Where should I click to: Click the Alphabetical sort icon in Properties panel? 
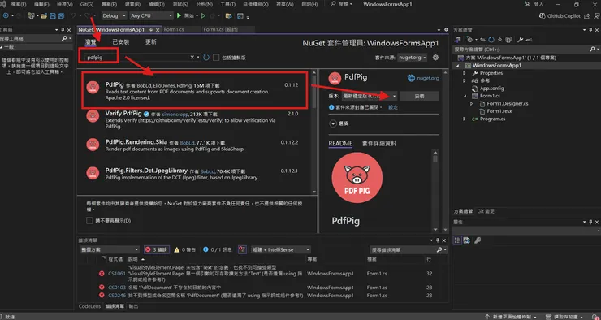pyautogui.click(x=466, y=240)
